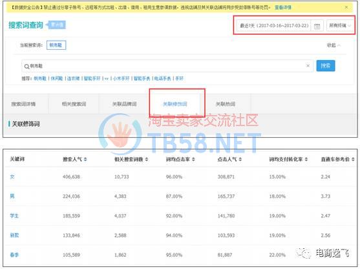This screenshot has width=360, height=269.
Task: Switch to the 相关搜索词 tab
Action: point(74,104)
